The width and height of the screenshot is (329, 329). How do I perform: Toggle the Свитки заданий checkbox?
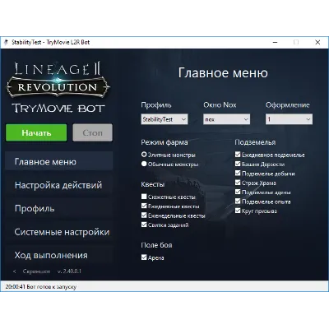point(144,225)
